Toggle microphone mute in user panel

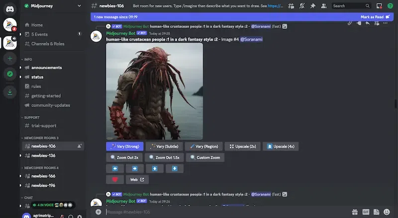pyautogui.click(x=62, y=217)
